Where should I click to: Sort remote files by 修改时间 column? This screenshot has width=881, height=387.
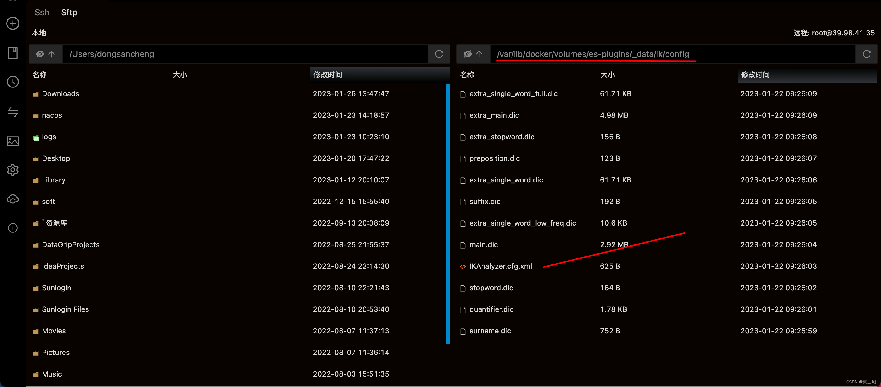[x=807, y=75]
